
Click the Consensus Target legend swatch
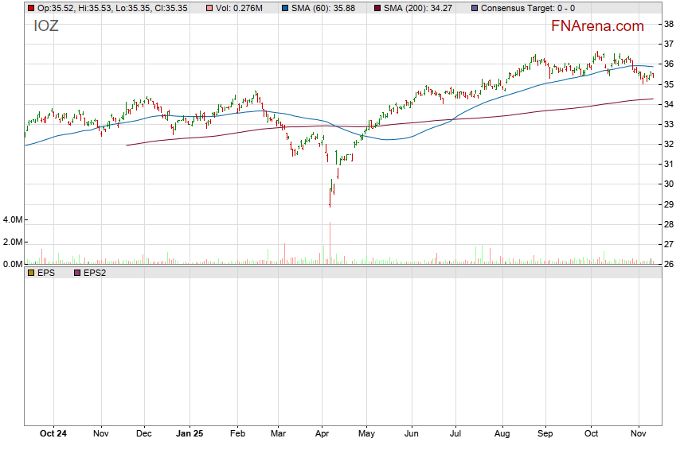475,8
